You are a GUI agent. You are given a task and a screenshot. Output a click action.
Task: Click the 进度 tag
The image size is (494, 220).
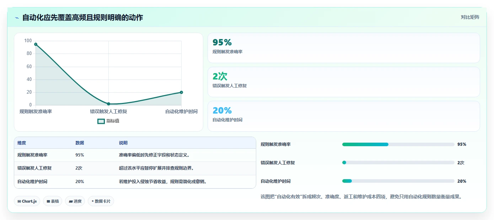75,201
